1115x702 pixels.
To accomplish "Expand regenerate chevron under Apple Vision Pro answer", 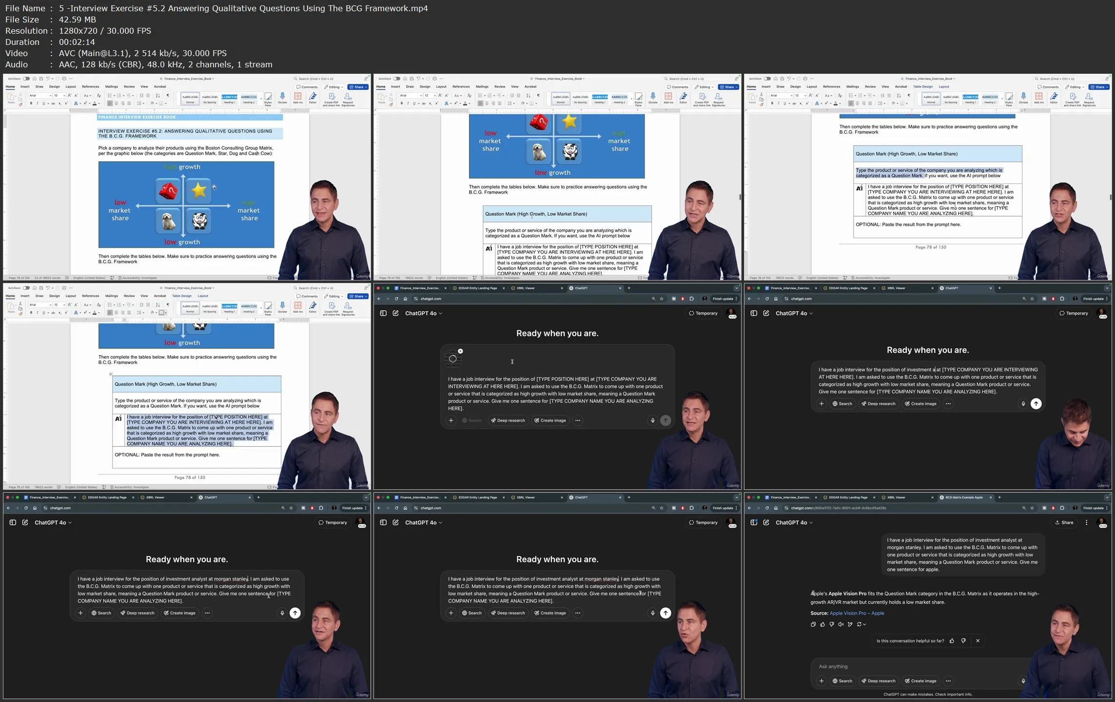I will [x=864, y=624].
